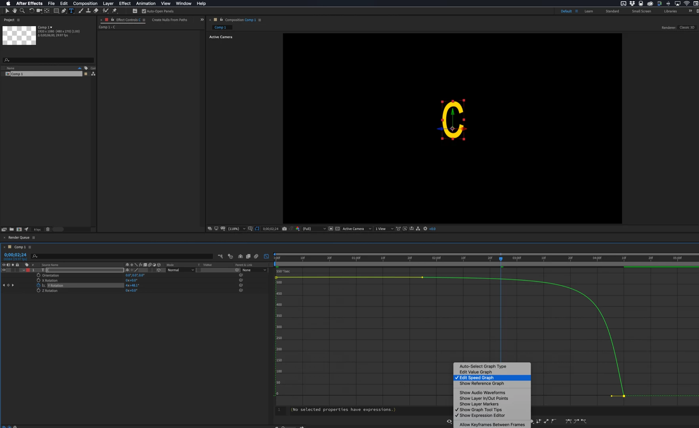The width and height of the screenshot is (699, 428).
Task: Open the Normal blending mode dropdown
Action: [181, 270]
